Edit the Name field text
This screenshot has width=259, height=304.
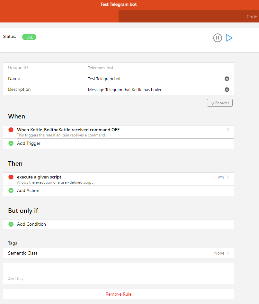pos(154,79)
